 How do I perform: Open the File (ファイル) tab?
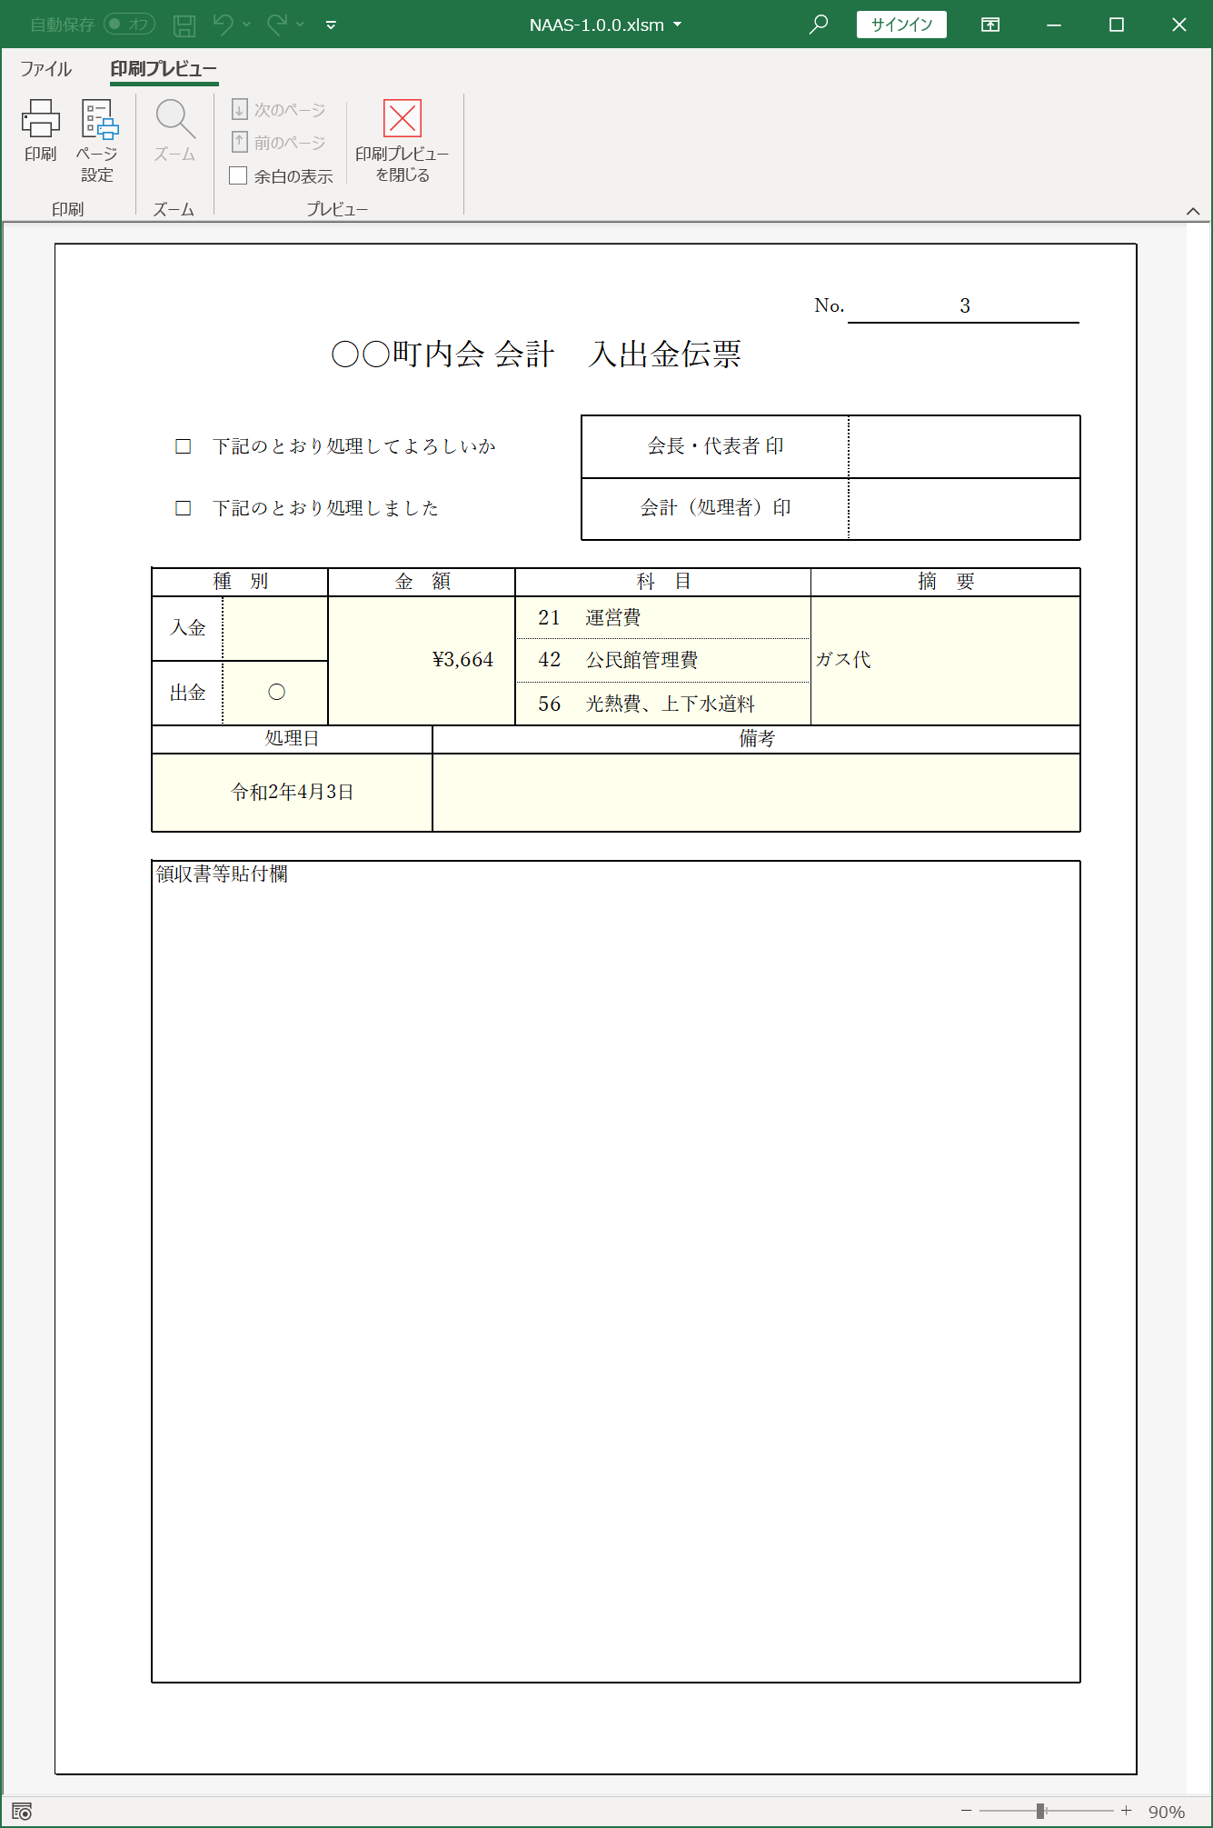[x=45, y=69]
